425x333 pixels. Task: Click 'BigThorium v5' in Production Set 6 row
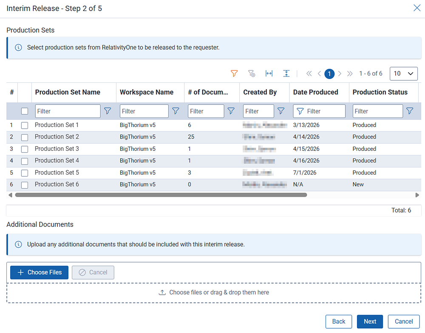pyautogui.click(x=138, y=184)
